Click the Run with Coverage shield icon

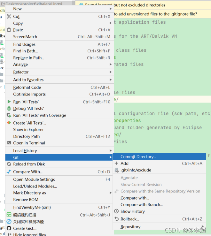(9, 115)
